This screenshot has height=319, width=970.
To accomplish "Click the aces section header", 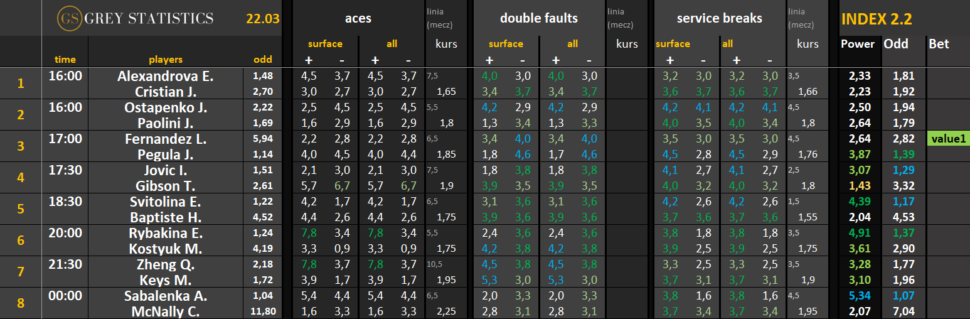I will coord(358,19).
